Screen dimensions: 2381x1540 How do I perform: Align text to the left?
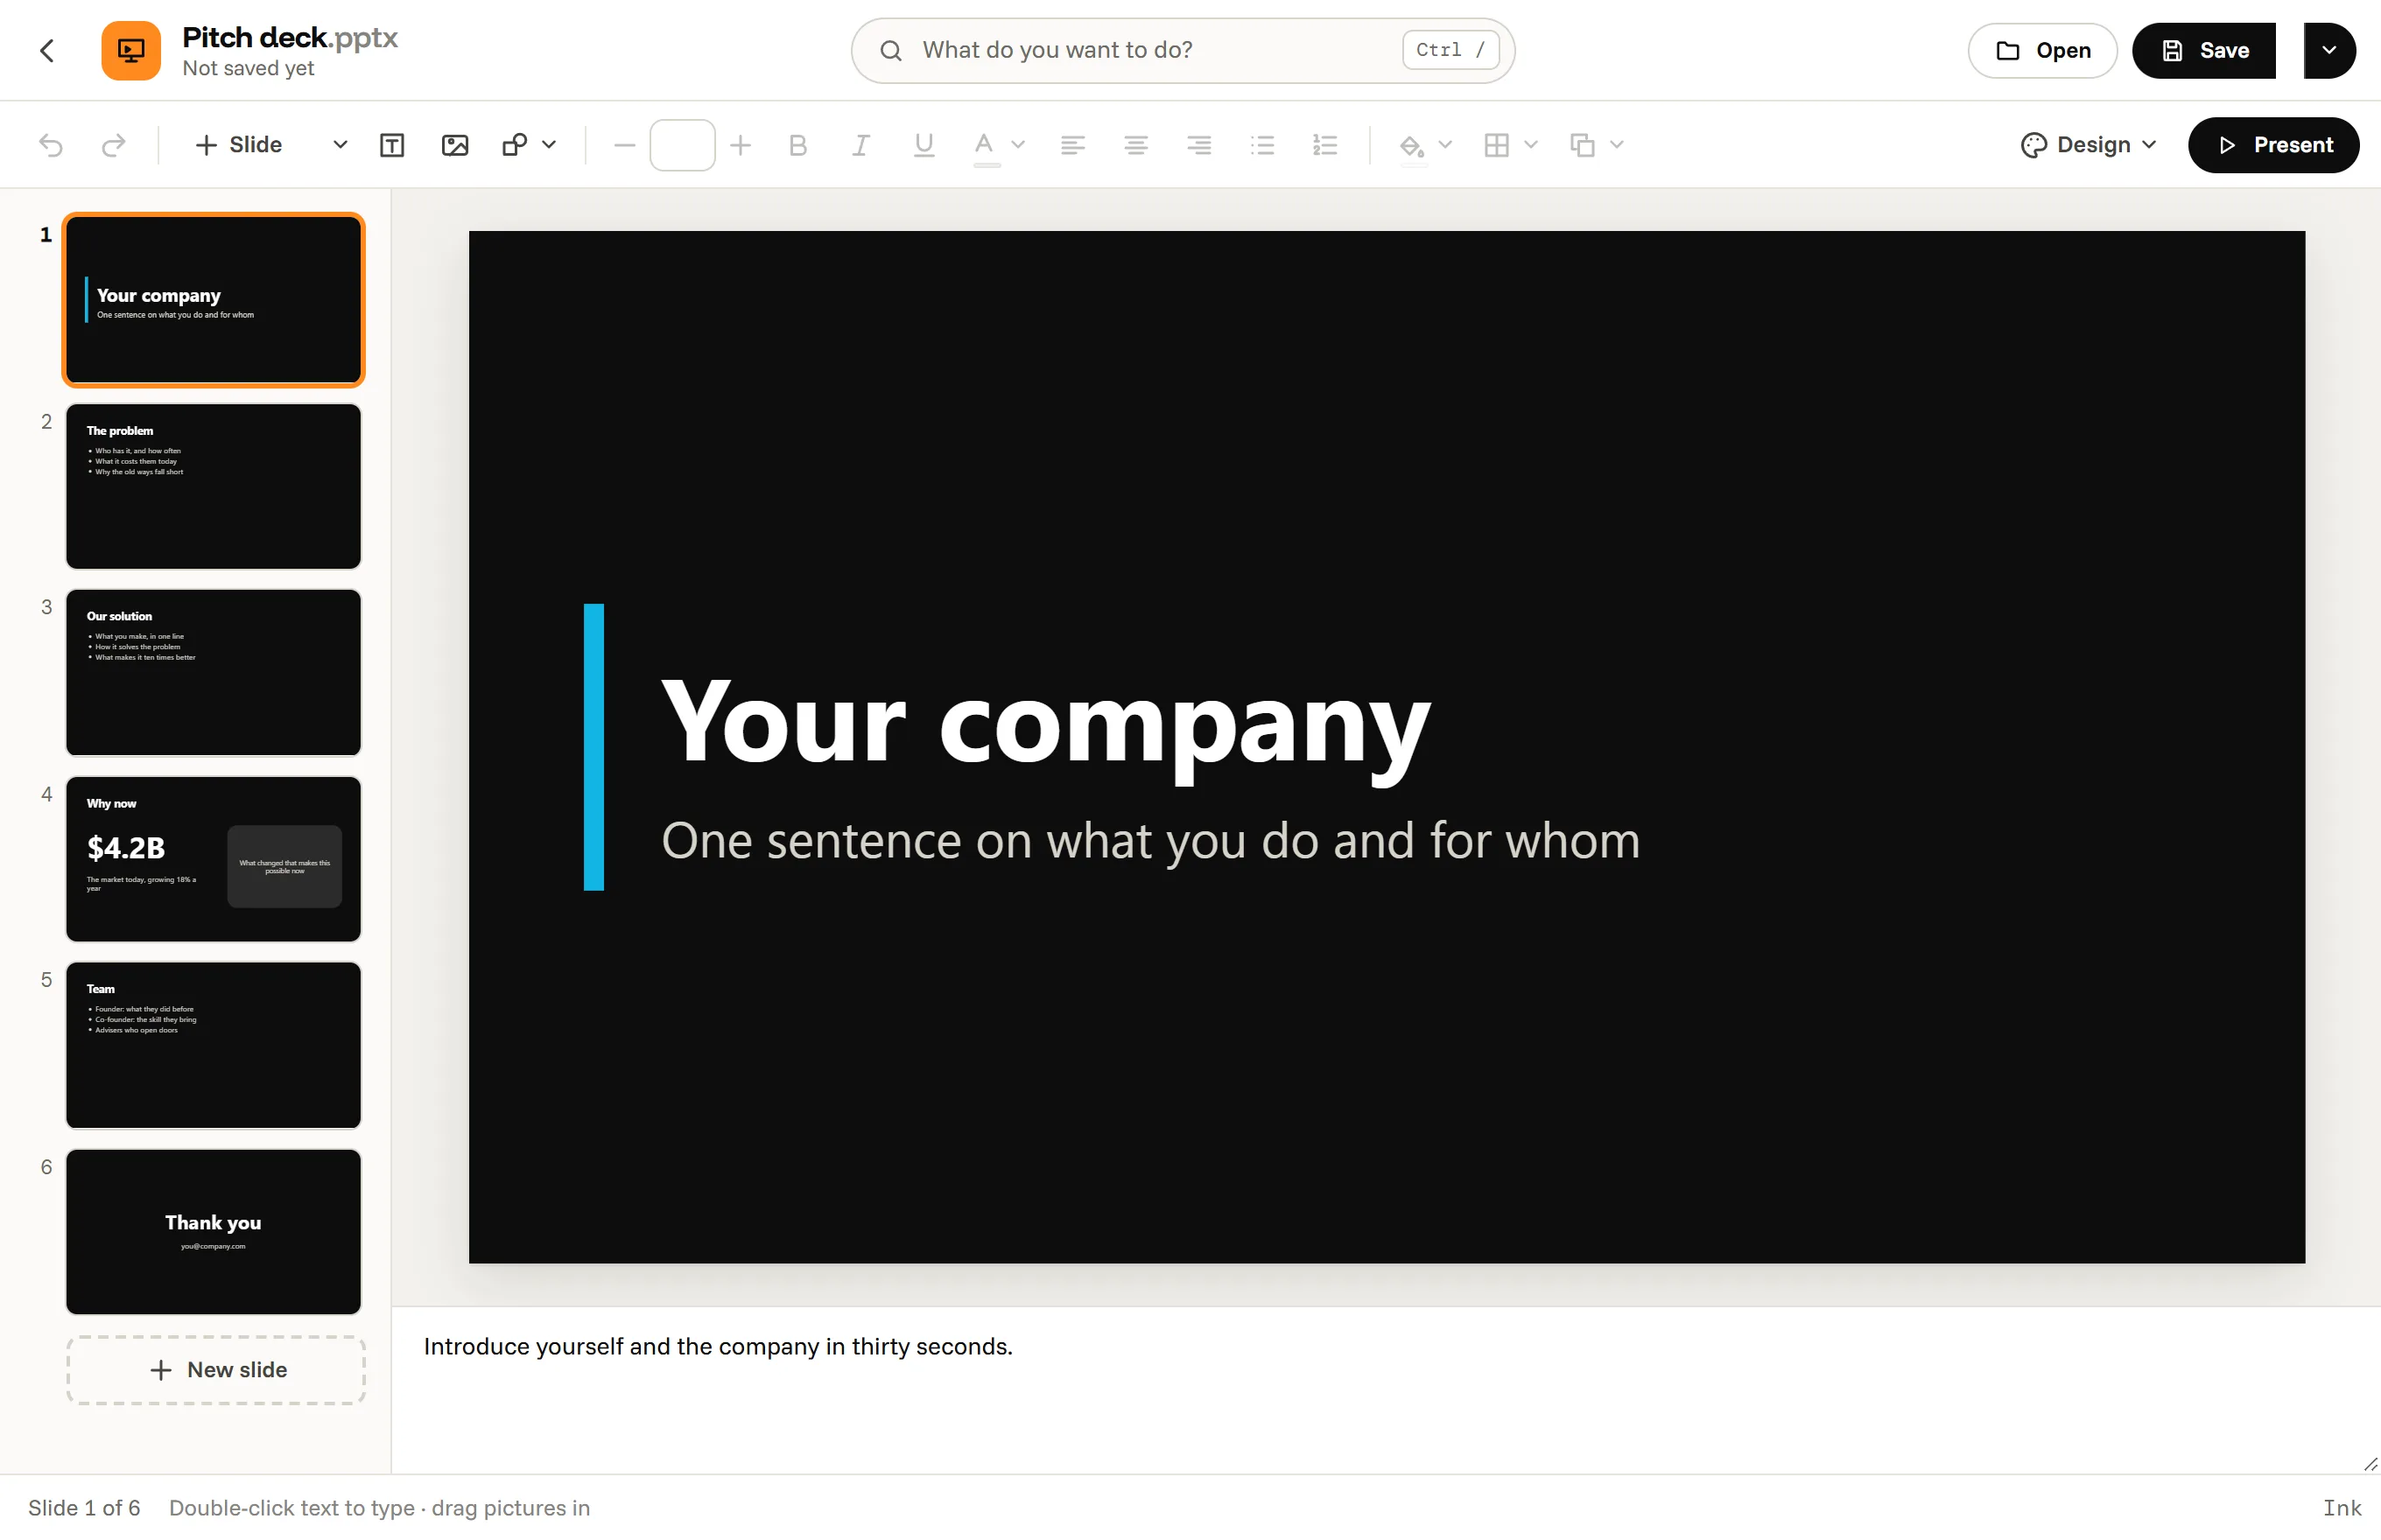click(1072, 145)
